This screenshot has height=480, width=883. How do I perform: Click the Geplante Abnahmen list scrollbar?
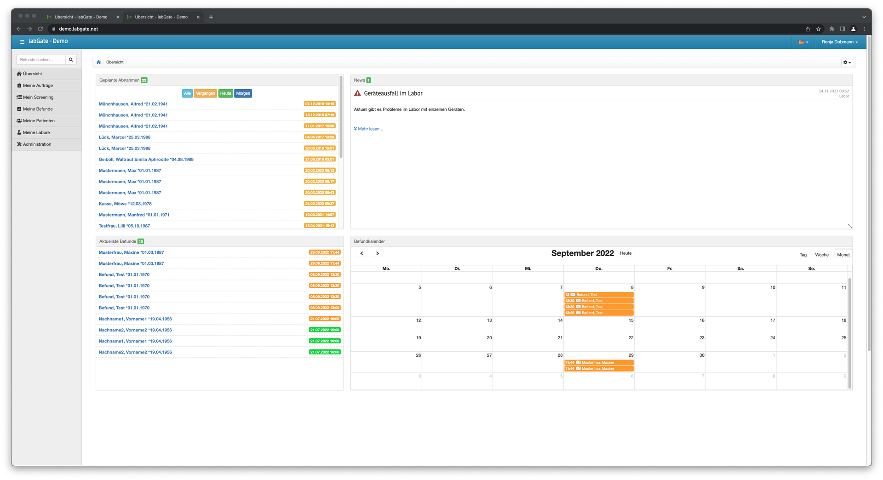pos(341,117)
